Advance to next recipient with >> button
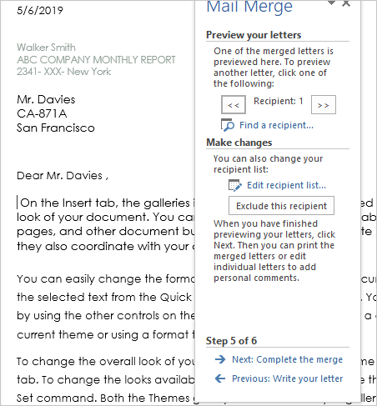Image resolution: width=377 pixels, height=406 pixels. (x=324, y=105)
